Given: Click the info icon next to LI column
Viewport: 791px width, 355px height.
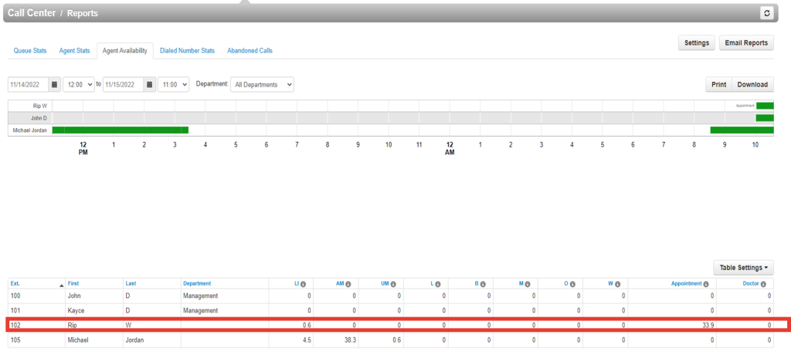Looking at the screenshot, I should (304, 284).
